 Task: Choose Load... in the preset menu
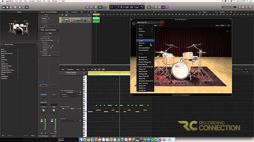click(145, 41)
